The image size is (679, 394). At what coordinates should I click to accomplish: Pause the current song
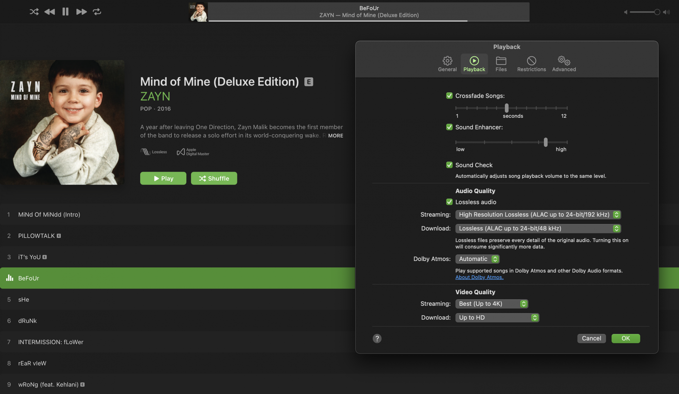click(66, 12)
